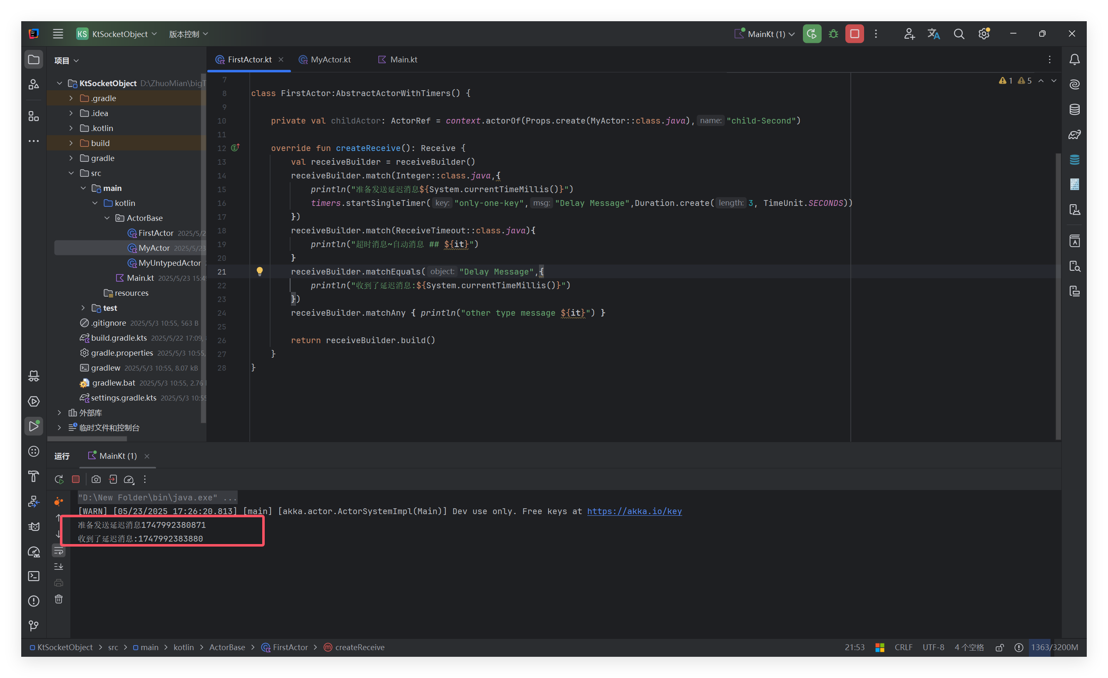Open the Structure tool window icon

[34, 116]
